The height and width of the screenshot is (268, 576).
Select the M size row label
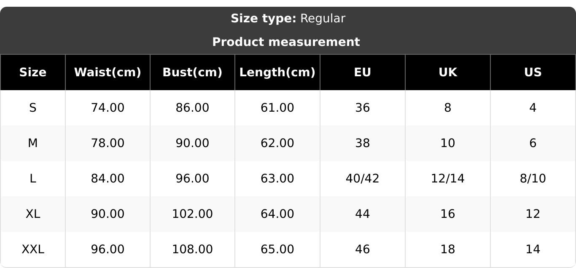pyautogui.click(x=33, y=143)
